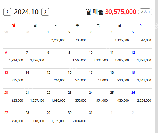Open October 30 sales of 2,004,000
The image size is (158, 133).
(x=79, y=121)
